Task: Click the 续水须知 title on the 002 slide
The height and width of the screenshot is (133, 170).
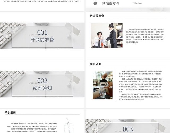Action: click(42, 88)
